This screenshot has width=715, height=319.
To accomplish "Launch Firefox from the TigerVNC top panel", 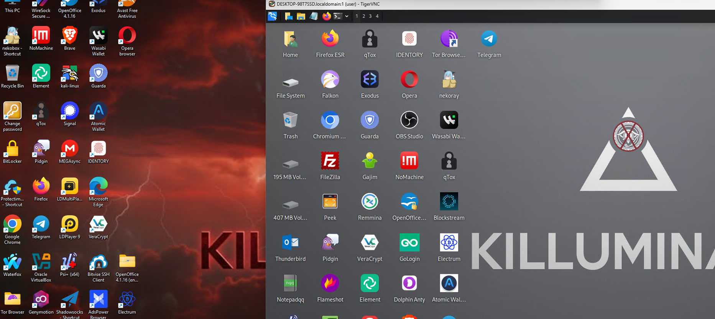I will [x=326, y=16].
